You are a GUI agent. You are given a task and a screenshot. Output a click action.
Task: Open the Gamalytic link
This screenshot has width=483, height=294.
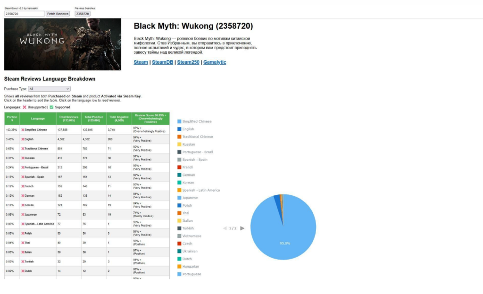[215, 62]
